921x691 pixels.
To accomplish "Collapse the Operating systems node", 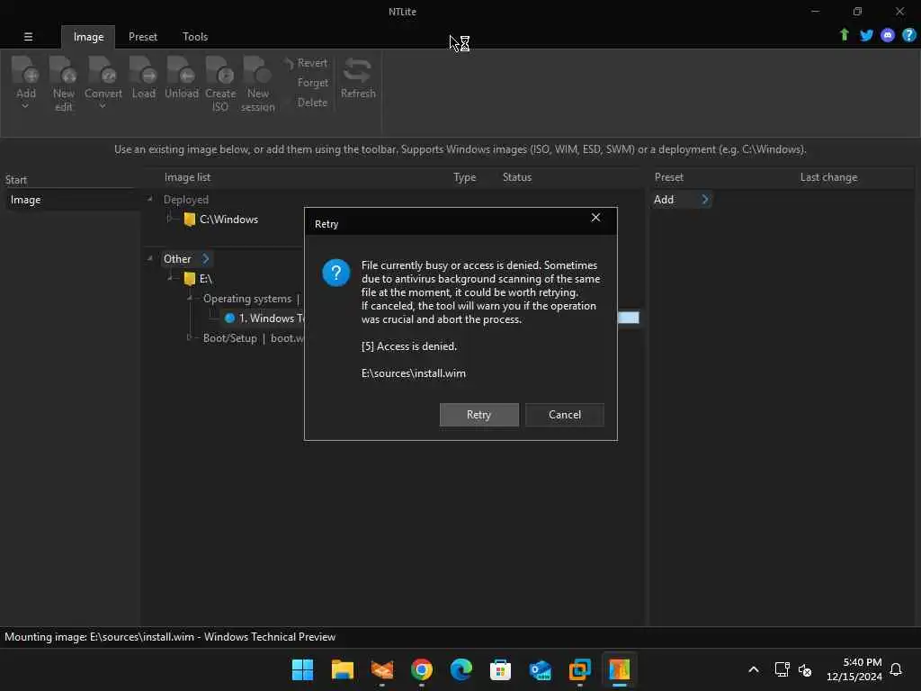I will (190, 298).
